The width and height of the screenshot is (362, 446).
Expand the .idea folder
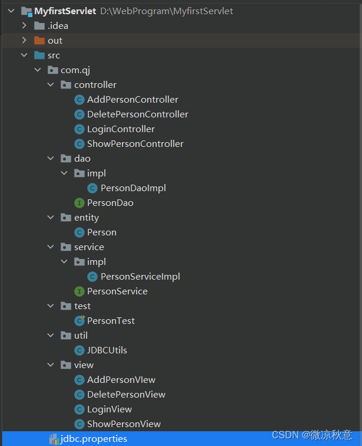click(x=24, y=25)
